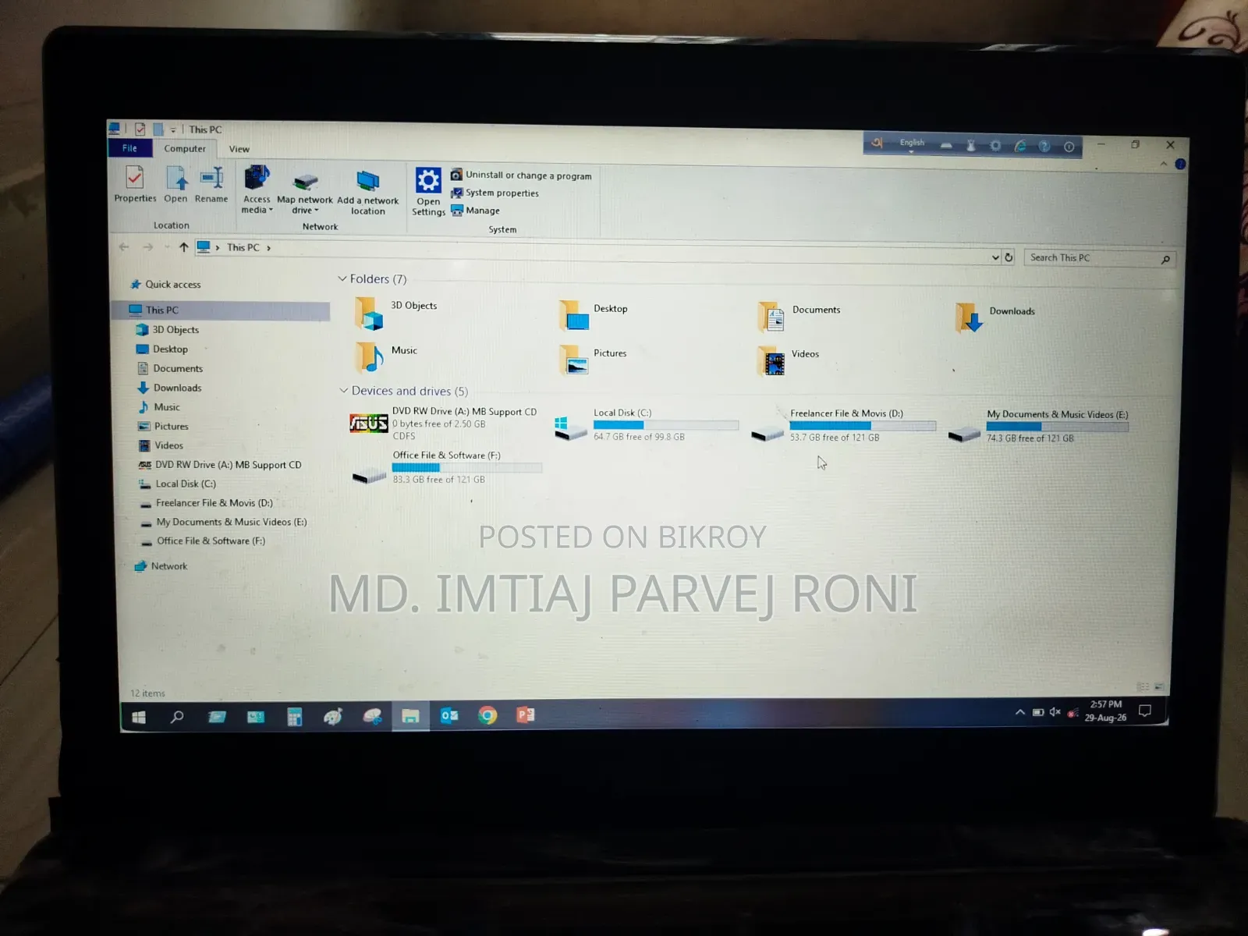Select Local Disk (C:) drive

tap(646, 425)
